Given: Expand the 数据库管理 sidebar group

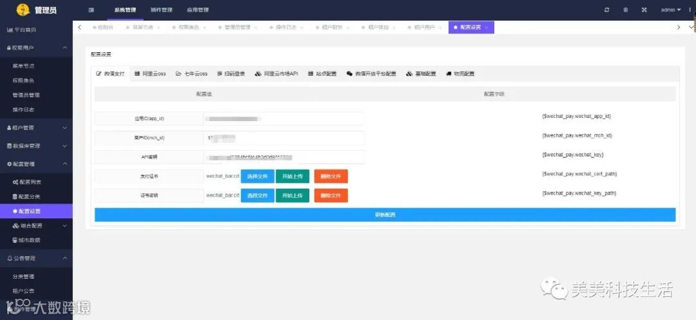Looking at the screenshot, I should tap(36, 146).
